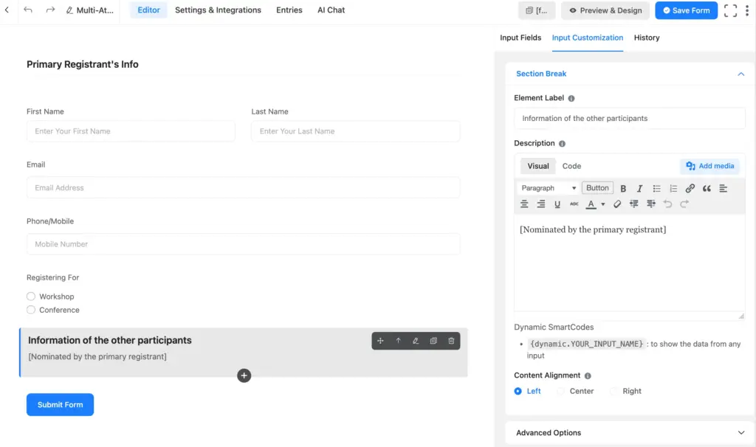Apply text color with the A icon

pos(591,204)
